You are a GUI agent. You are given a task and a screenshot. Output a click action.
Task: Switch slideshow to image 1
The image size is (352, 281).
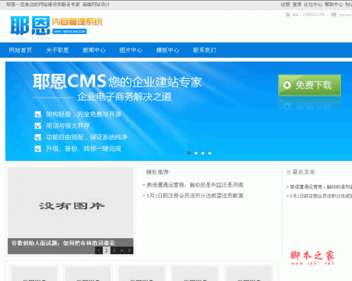(99, 251)
